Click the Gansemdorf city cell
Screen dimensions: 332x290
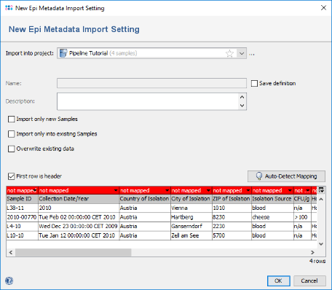click(191, 227)
